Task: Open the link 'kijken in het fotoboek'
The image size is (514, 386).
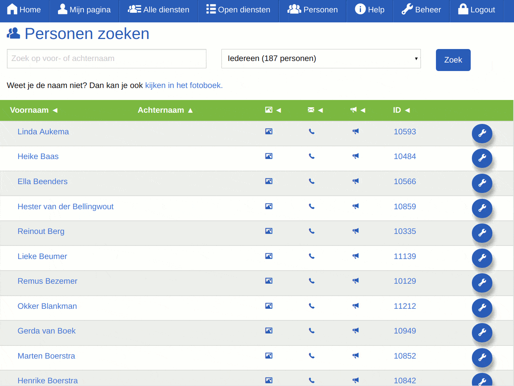Action: 184,85
